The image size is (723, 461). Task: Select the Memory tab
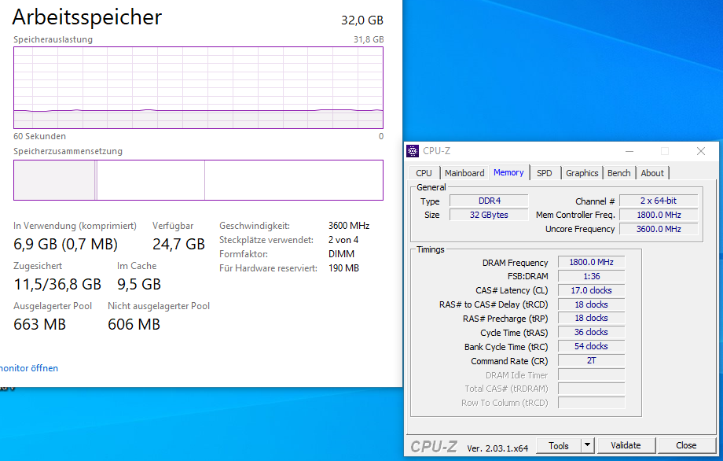coord(508,172)
